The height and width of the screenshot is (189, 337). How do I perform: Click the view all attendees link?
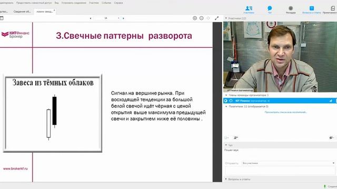pyautogui.click(x=285, y=112)
